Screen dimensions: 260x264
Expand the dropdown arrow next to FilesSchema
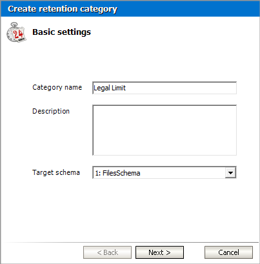click(x=230, y=172)
